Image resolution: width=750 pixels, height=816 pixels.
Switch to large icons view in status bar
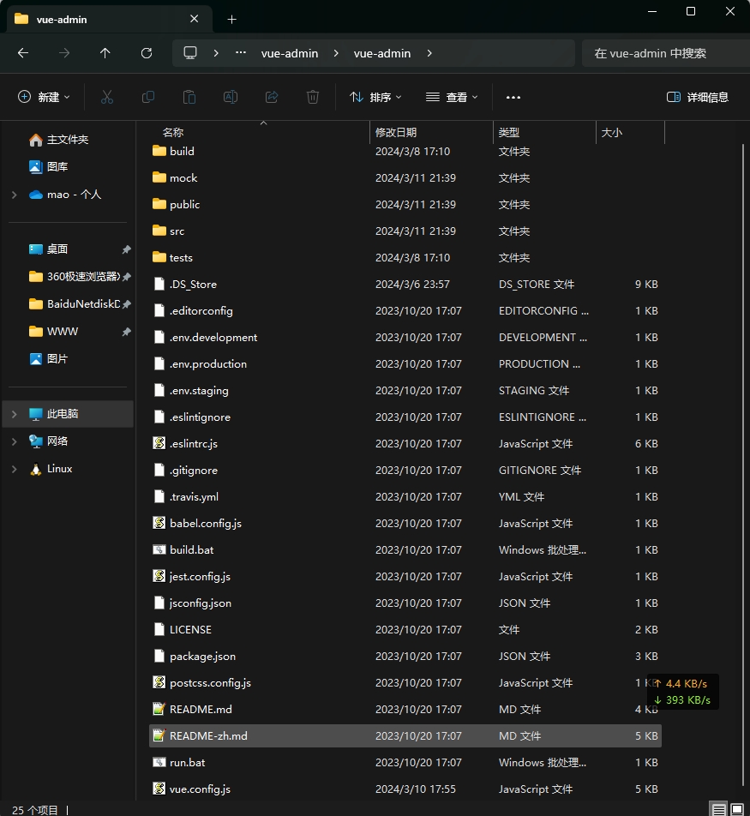point(736,808)
